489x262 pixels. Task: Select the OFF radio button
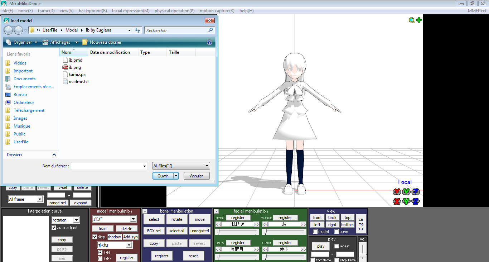click(x=100, y=258)
